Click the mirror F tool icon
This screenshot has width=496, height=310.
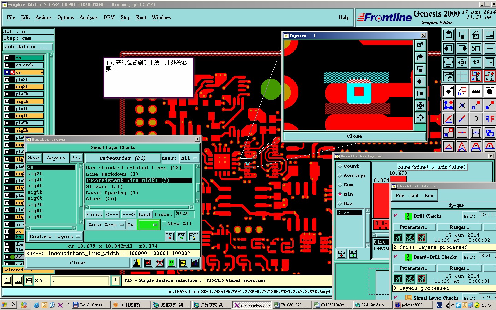[x=489, y=119]
